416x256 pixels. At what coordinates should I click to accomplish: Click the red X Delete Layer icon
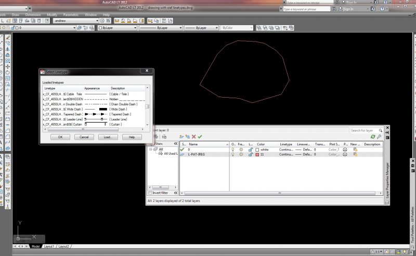point(193,137)
